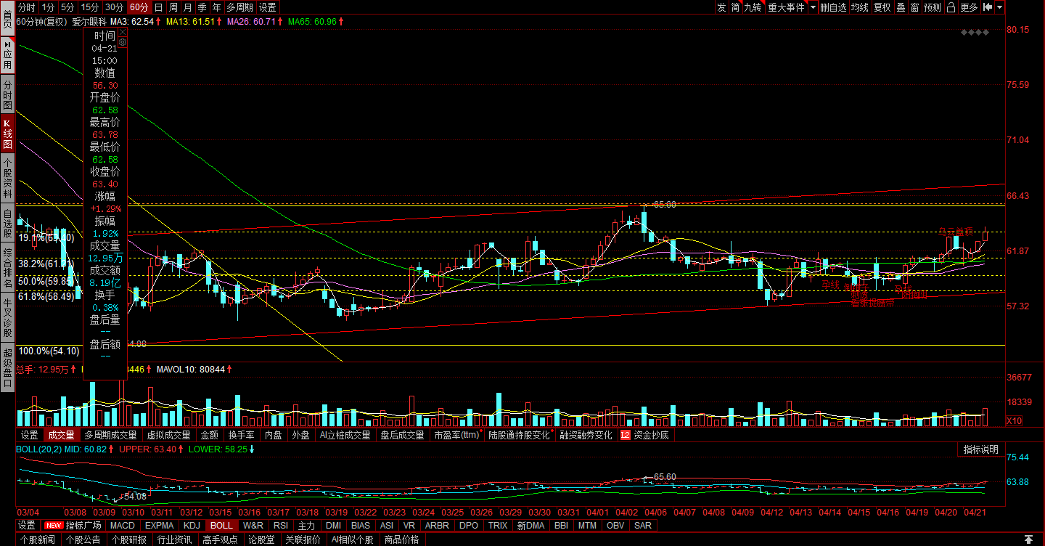
Task: Open 个股研报 research reports link
Action: coord(129,540)
